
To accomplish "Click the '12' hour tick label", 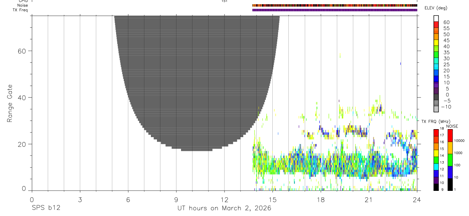I will pyautogui.click(x=225, y=200).
